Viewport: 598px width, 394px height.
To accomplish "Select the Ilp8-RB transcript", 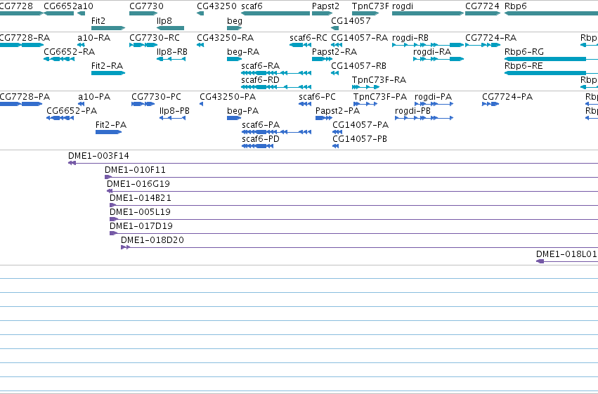I will click(171, 59).
